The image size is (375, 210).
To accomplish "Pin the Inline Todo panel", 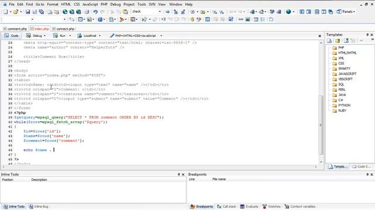I will click(x=179, y=174).
